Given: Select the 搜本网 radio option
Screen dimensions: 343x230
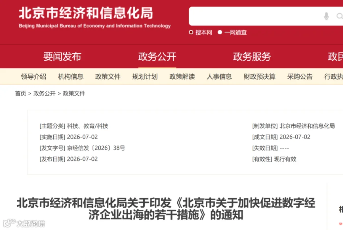Looking at the screenshot, I should (191, 32).
